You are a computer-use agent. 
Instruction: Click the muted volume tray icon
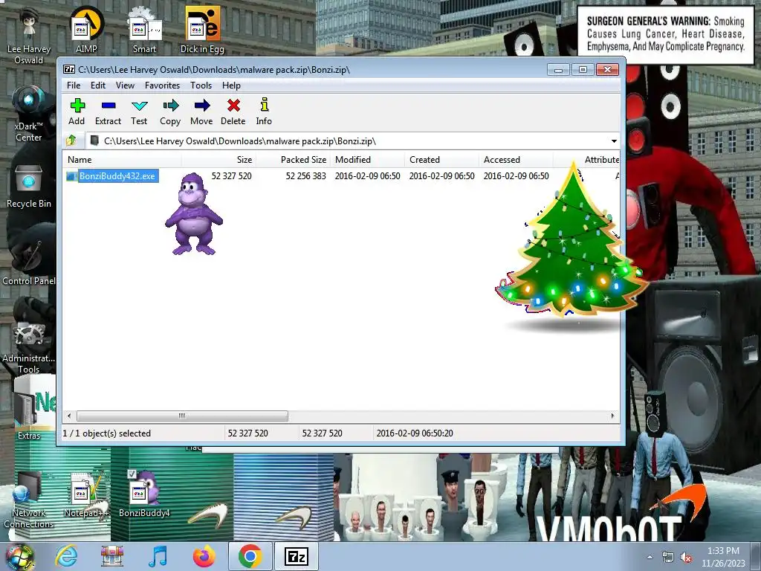pos(686,558)
